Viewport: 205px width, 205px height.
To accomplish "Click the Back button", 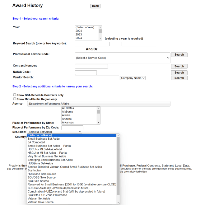I will coord(95,6).
